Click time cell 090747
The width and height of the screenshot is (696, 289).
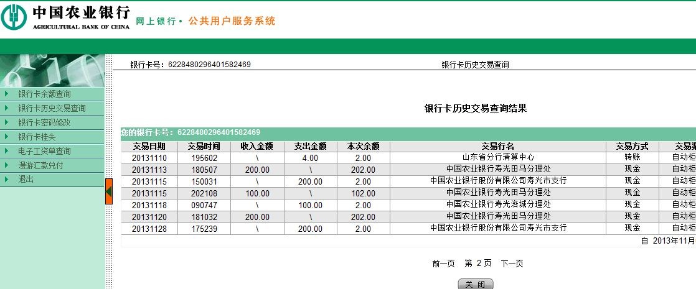tap(204, 205)
